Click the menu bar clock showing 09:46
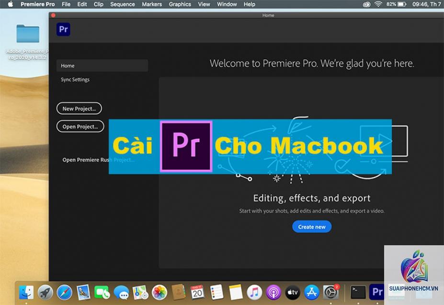The height and width of the screenshot is (305, 444). tap(426, 4)
